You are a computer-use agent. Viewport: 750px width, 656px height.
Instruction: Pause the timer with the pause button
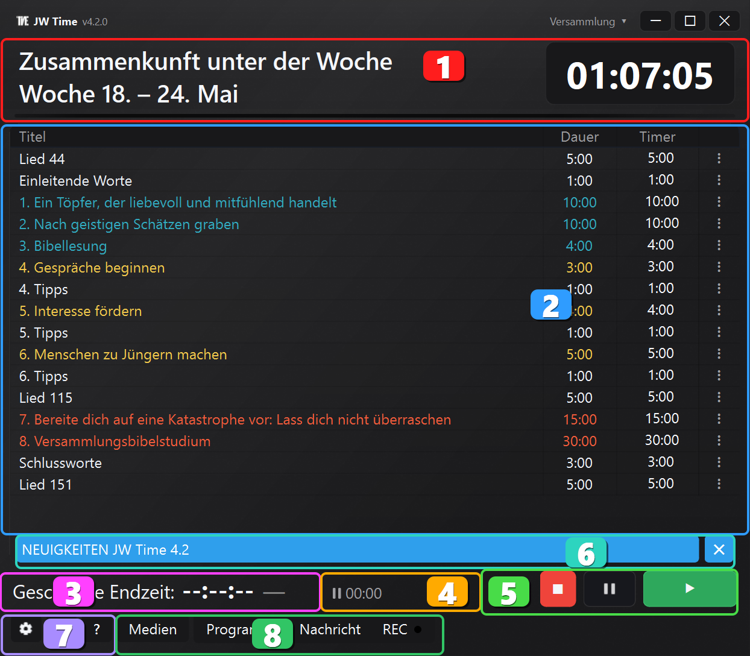(610, 589)
